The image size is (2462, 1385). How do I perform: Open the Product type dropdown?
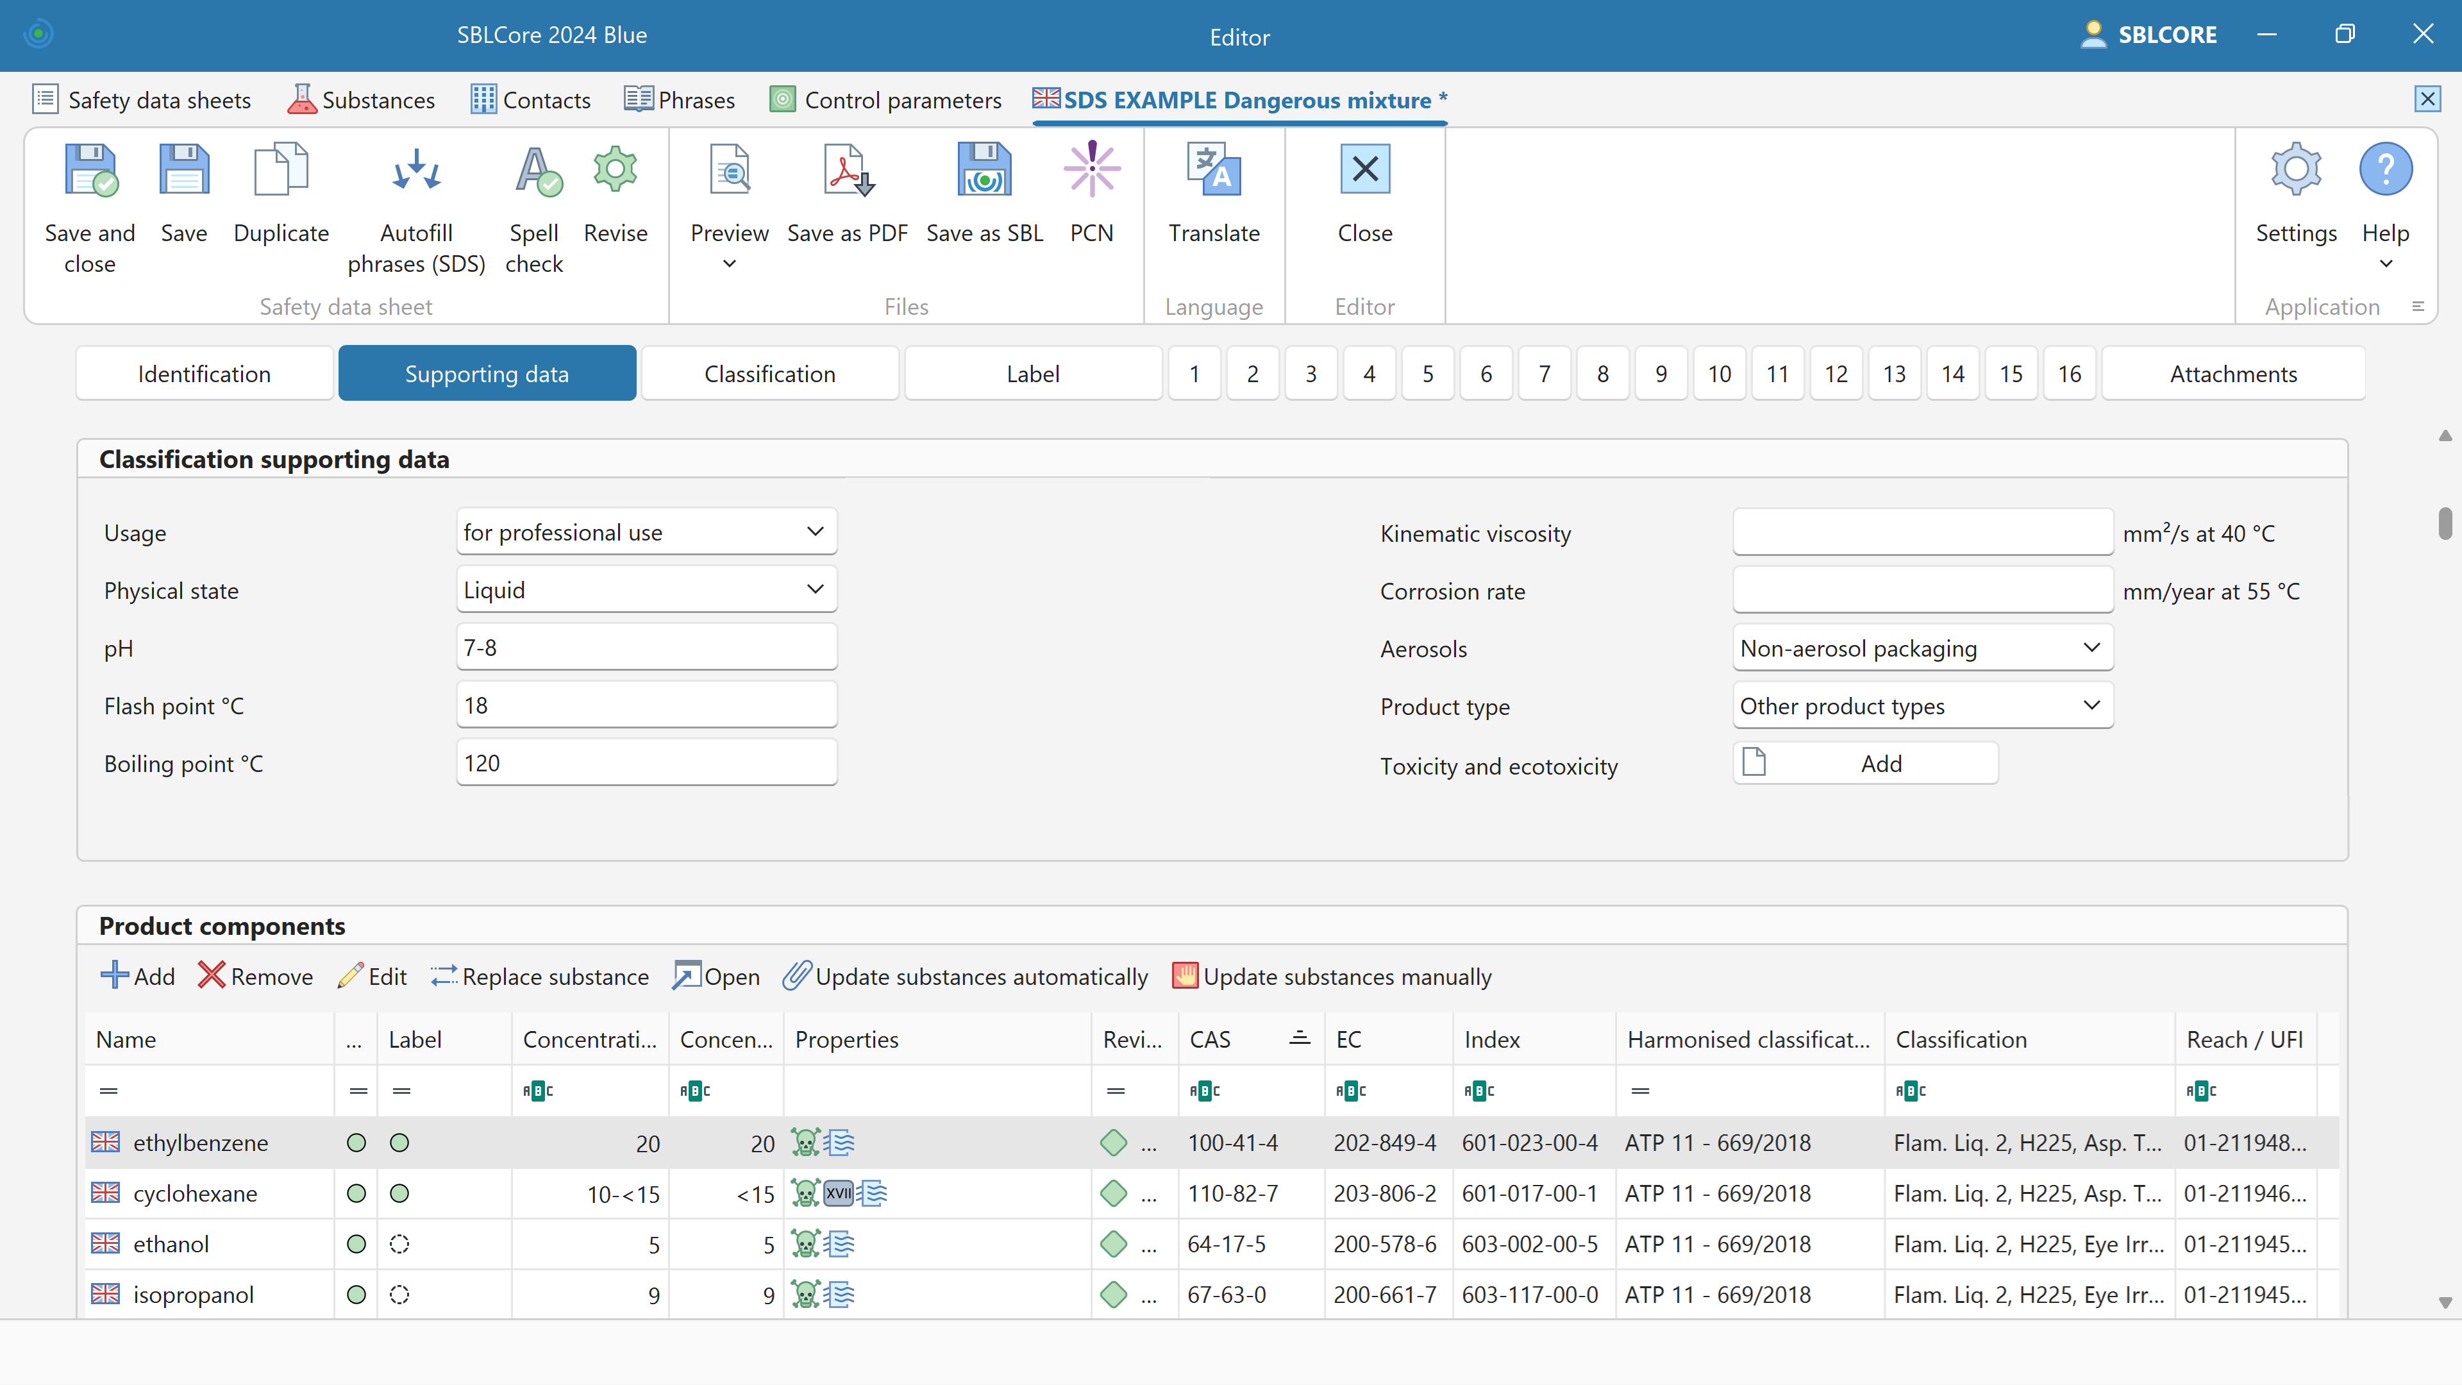click(1921, 707)
